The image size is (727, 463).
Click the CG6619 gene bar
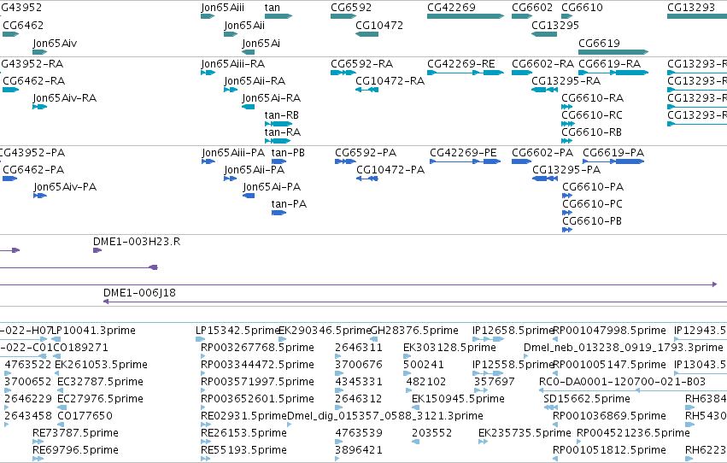613,52
